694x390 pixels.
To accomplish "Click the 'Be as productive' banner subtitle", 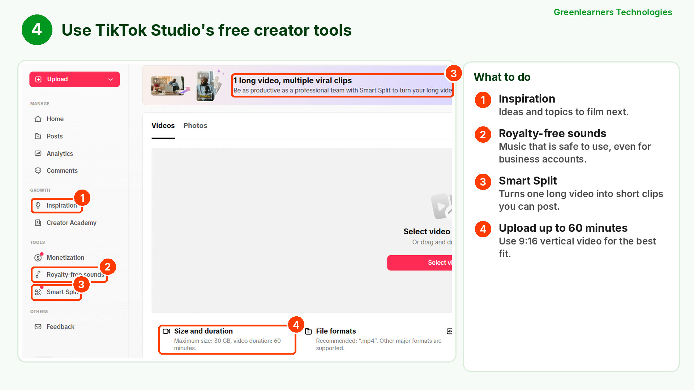I will pyautogui.click(x=342, y=91).
